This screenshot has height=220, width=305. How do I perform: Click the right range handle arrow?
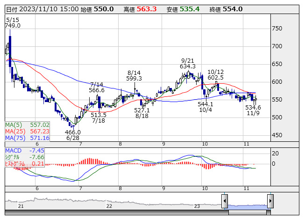point(270,201)
